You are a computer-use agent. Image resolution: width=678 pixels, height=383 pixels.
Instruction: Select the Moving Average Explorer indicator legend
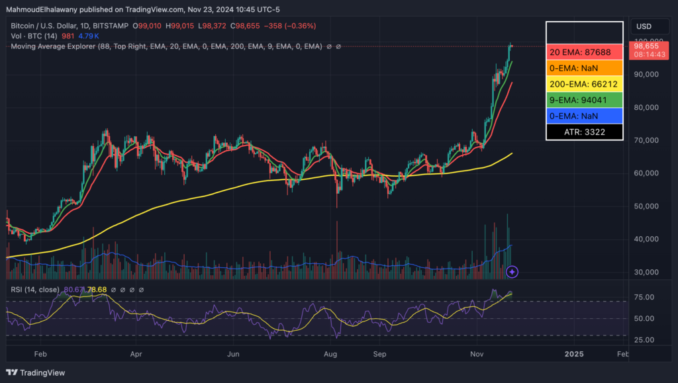[x=166, y=46]
